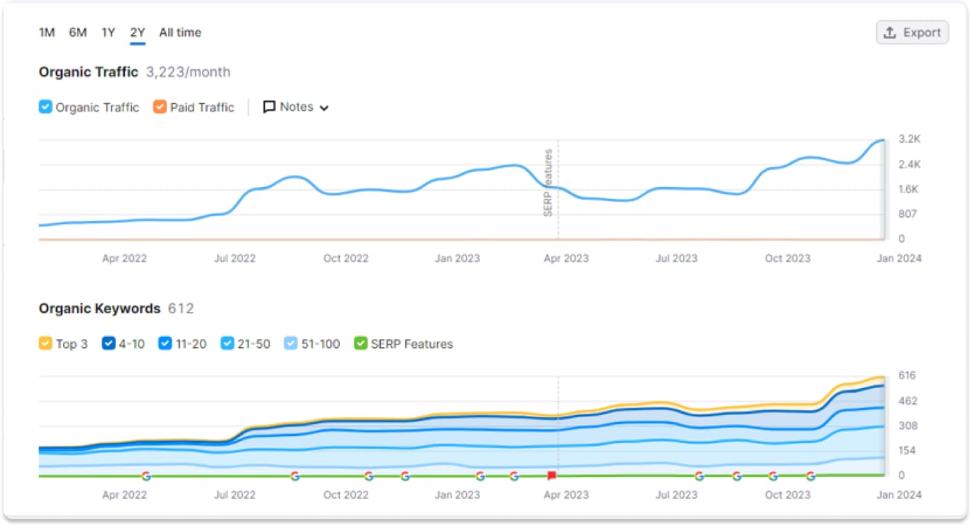Toggle the SERP Features checkbox
This screenshot has width=971, height=526.
360,344
